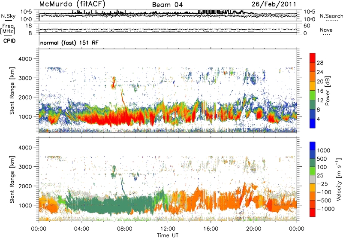Pick the light green Velocity segment between 25 and 100
Screen dimensions: 343x238
pyautogui.click(x=313, y=171)
